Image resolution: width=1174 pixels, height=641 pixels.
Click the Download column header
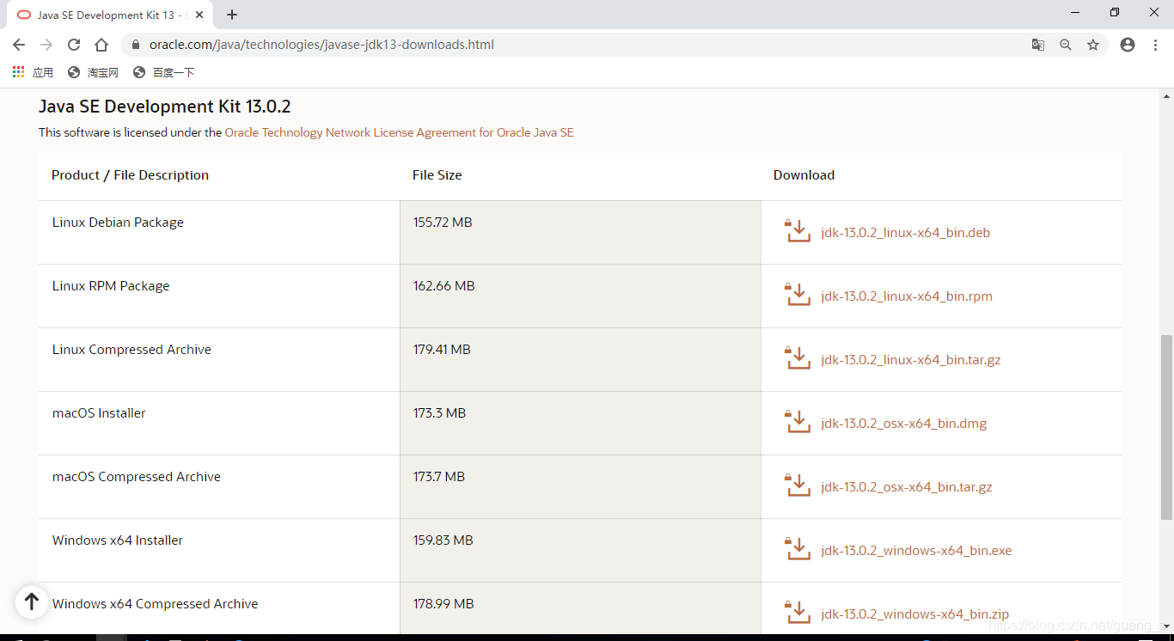point(804,174)
